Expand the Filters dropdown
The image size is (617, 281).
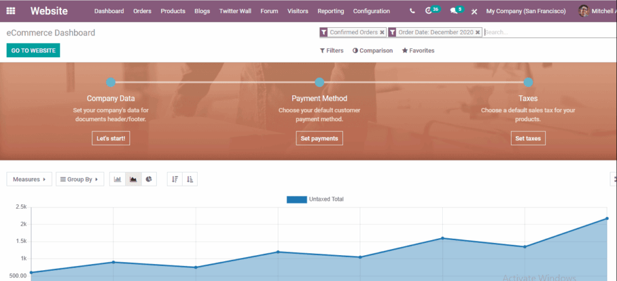pos(331,51)
